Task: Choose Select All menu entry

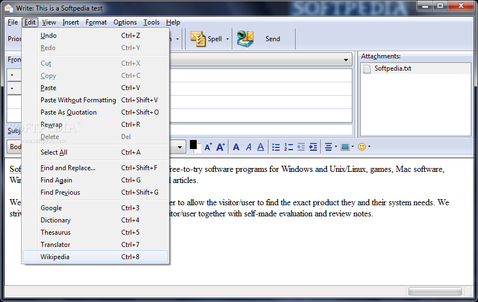Action: tap(96, 152)
